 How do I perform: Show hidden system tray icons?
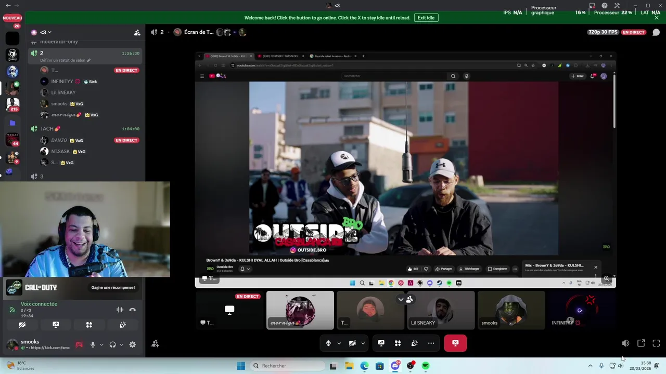pos(590,366)
